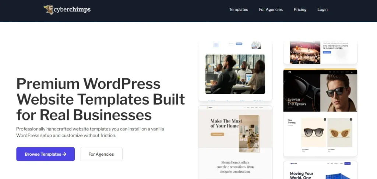
Task: Open the business meeting photo template preview
Action: point(235,74)
